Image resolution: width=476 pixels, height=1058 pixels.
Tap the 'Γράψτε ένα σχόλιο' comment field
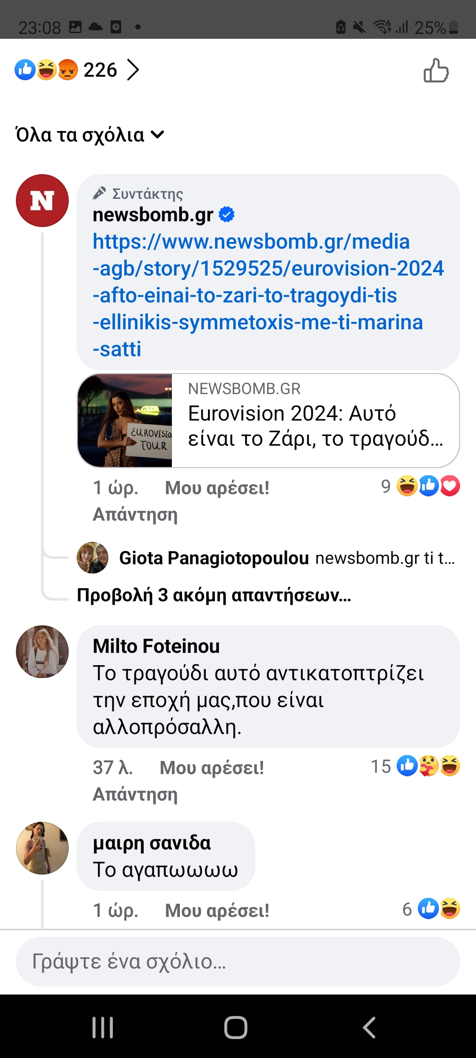pos(238,961)
